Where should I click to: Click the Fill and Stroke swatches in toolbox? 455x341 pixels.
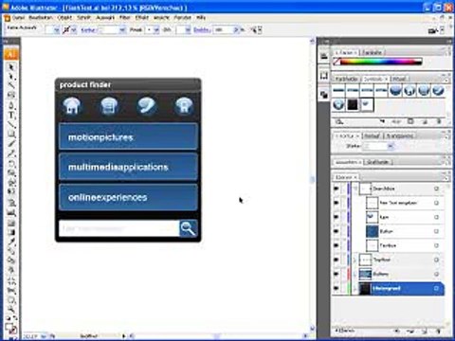click(11, 329)
